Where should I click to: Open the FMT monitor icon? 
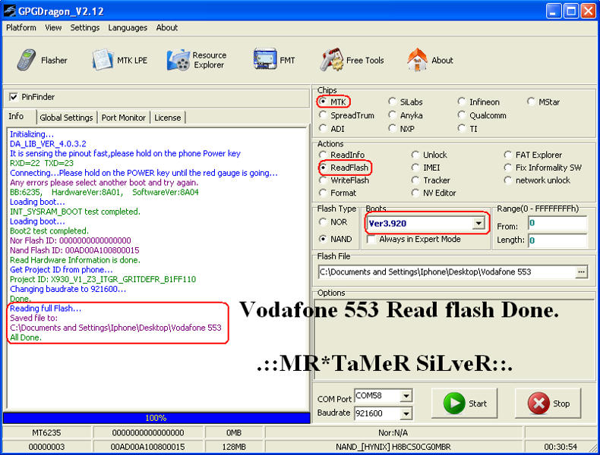[x=265, y=59]
